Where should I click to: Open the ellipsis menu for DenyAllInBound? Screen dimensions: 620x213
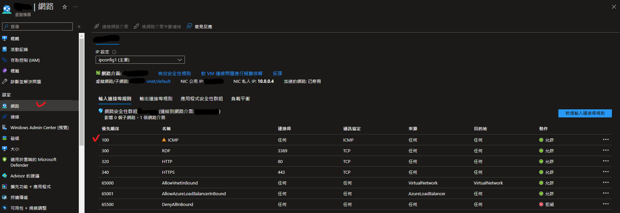pos(606,204)
